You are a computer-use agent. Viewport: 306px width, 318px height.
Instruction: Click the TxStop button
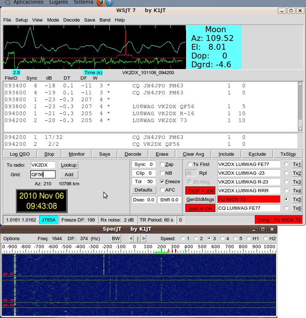288,154
